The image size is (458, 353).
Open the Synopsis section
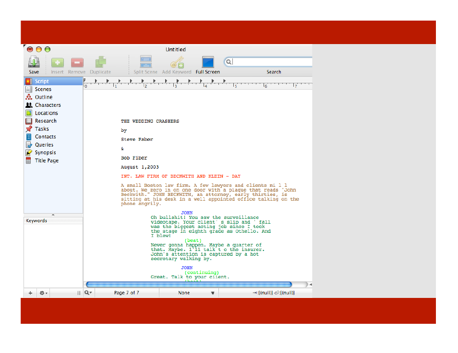coord(53,152)
